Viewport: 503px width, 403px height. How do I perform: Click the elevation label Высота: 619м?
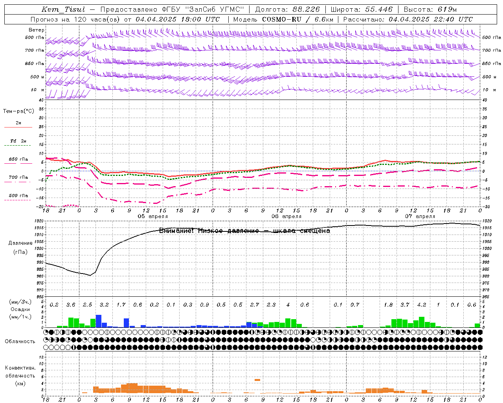click(430, 9)
